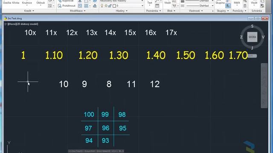Open the coordinate system dropdown below the ViewCube
Viewport: 273px width, 153px height.
tap(252, 56)
